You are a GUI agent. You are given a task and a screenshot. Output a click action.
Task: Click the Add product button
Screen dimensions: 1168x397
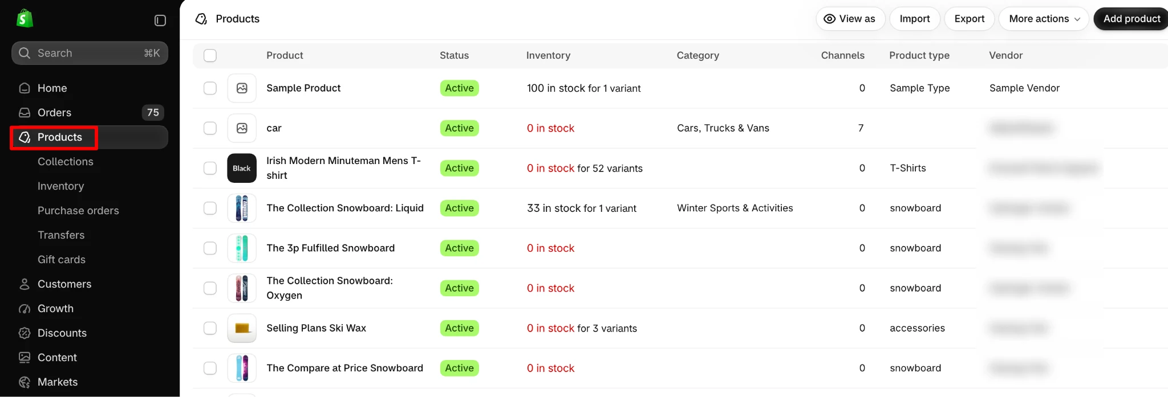point(1131,19)
